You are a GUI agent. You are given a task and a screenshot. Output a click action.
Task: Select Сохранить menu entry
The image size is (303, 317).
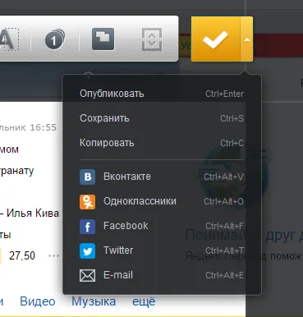pos(162,118)
